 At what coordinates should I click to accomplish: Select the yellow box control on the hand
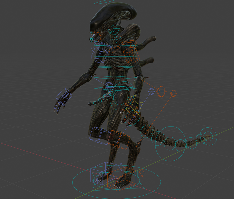pos(134,105)
